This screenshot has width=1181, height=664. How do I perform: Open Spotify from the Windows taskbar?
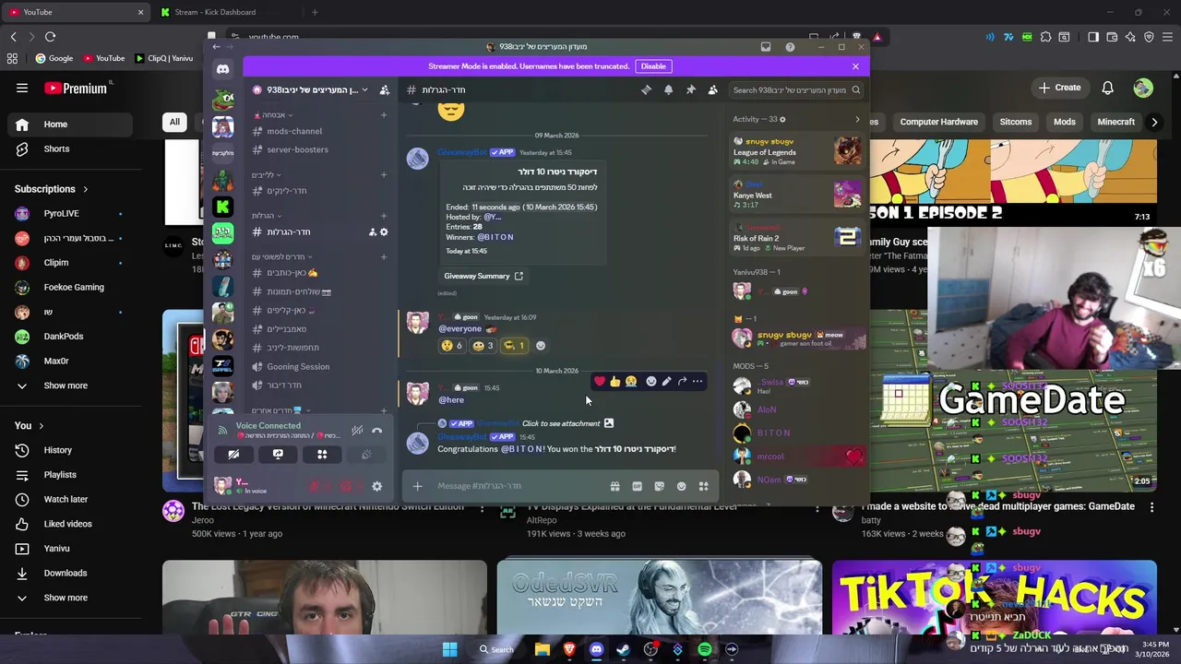click(705, 649)
